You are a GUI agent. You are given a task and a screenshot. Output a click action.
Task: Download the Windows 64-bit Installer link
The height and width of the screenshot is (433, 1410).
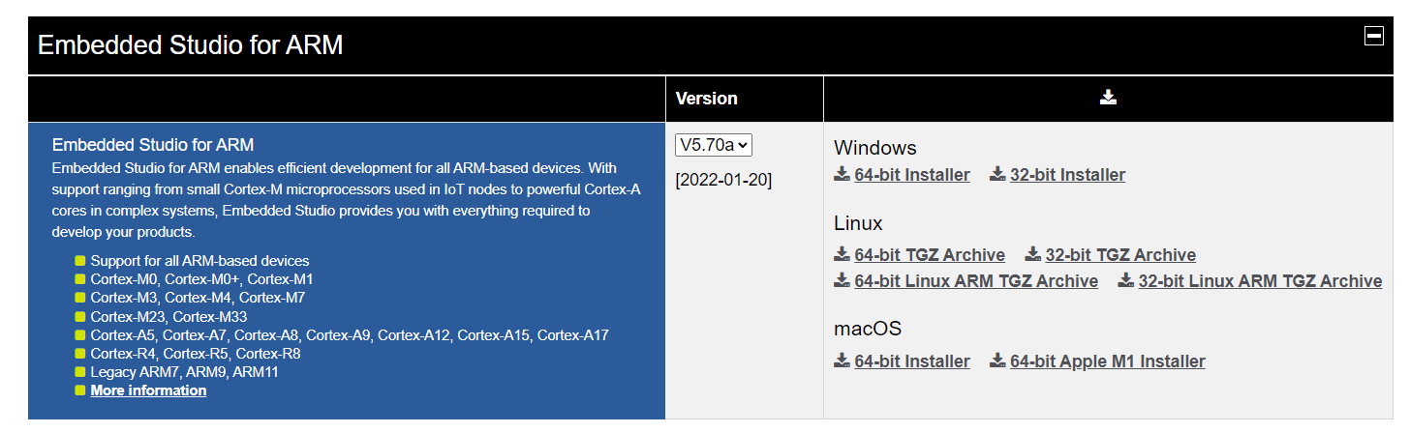point(912,175)
